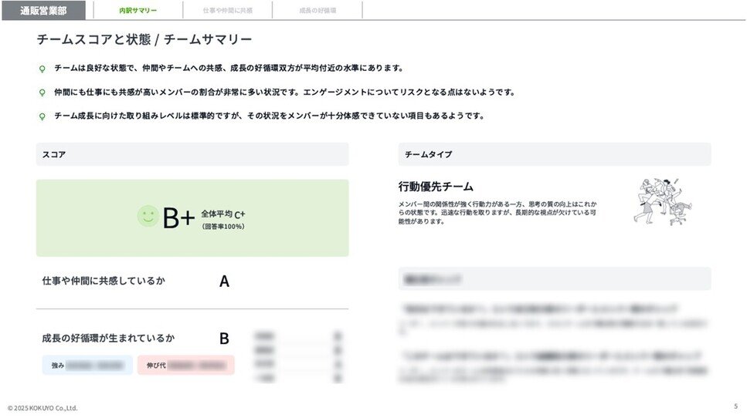Image resolution: width=747 pixels, height=418 pixels.
Task: Click the 仕事や仲間に共感しているか row label
Action: coord(104,281)
